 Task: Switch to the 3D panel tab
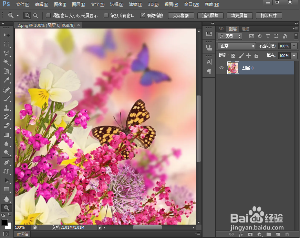[221, 29]
